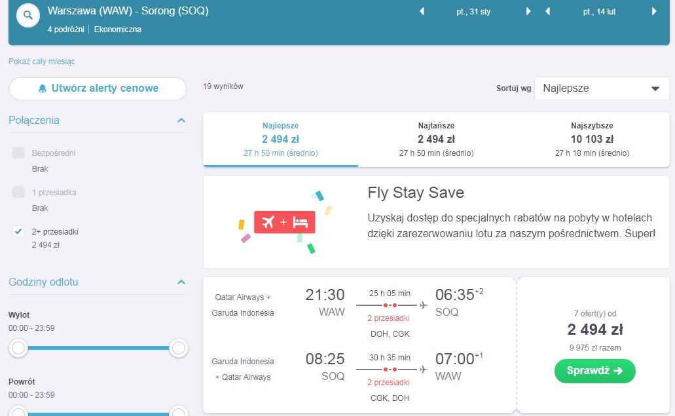This screenshot has height=416, width=675.
Task: Click the search magnifier icon
Action: pos(28,16)
